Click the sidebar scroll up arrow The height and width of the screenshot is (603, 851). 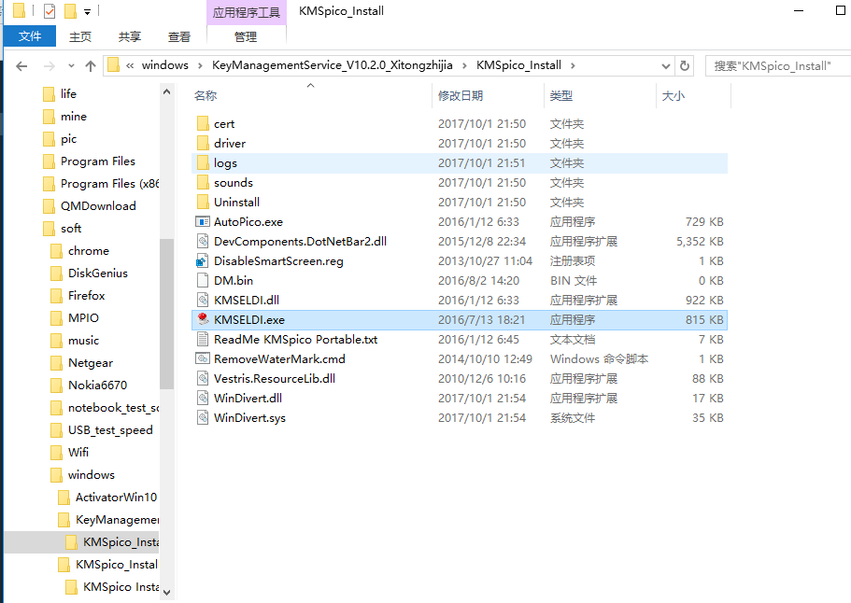point(166,92)
